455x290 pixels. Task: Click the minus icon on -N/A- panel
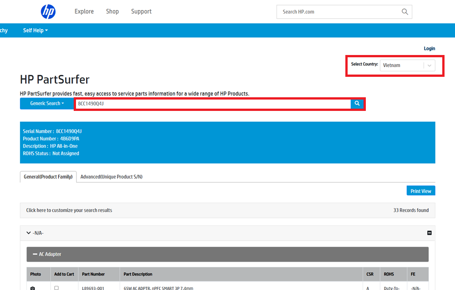pyautogui.click(x=429, y=233)
